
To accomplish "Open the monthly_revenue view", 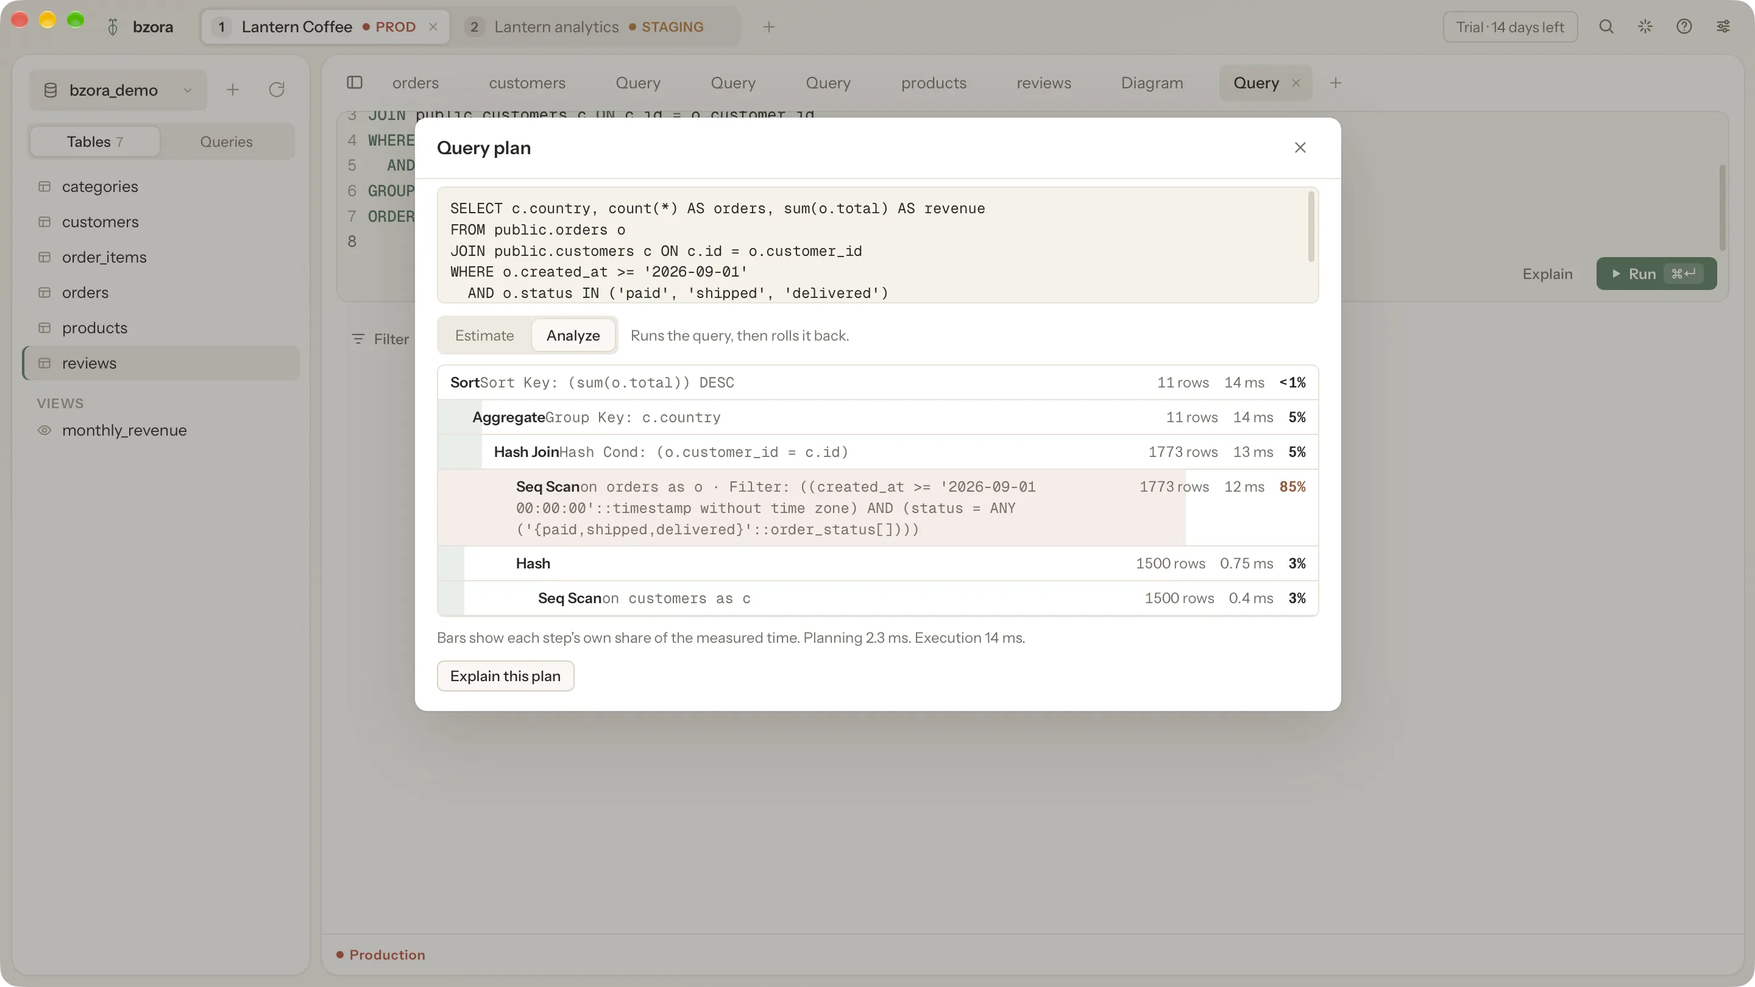I will (161, 431).
